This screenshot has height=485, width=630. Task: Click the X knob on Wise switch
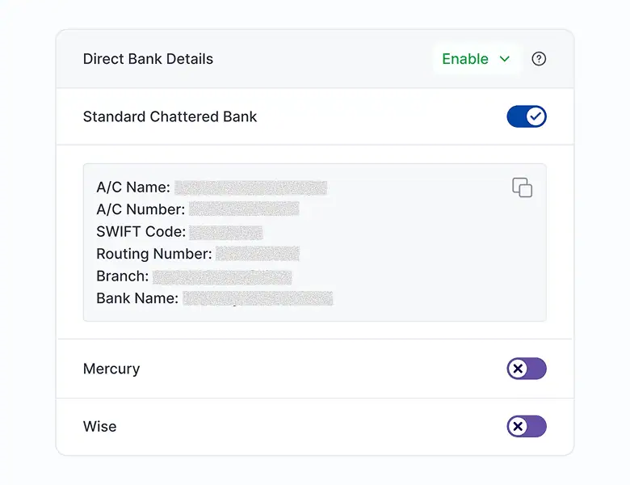[519, 426]
